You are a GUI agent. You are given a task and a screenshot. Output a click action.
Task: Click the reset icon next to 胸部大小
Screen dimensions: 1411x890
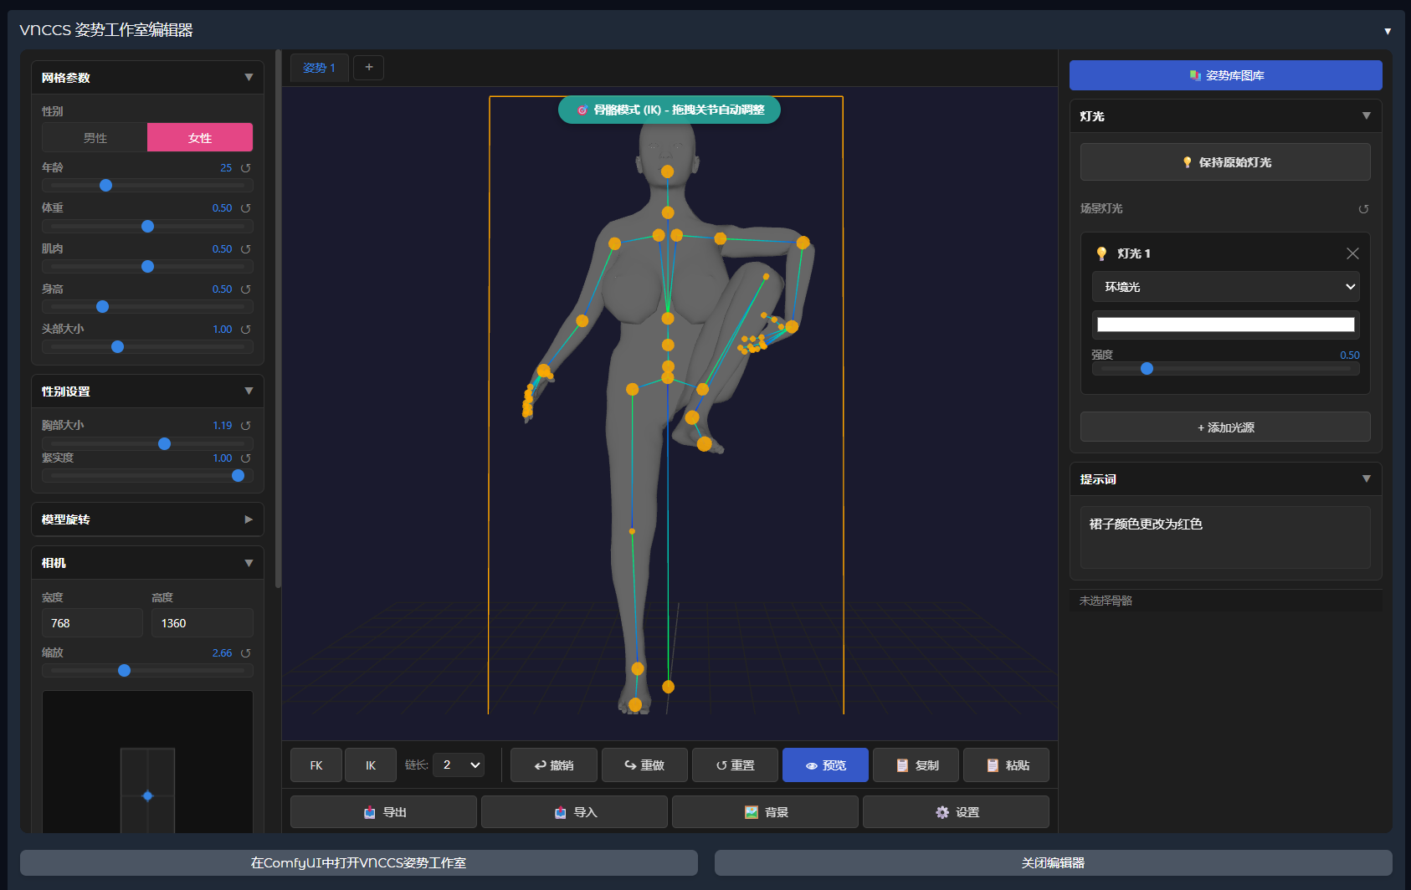[x=246, y=426]
